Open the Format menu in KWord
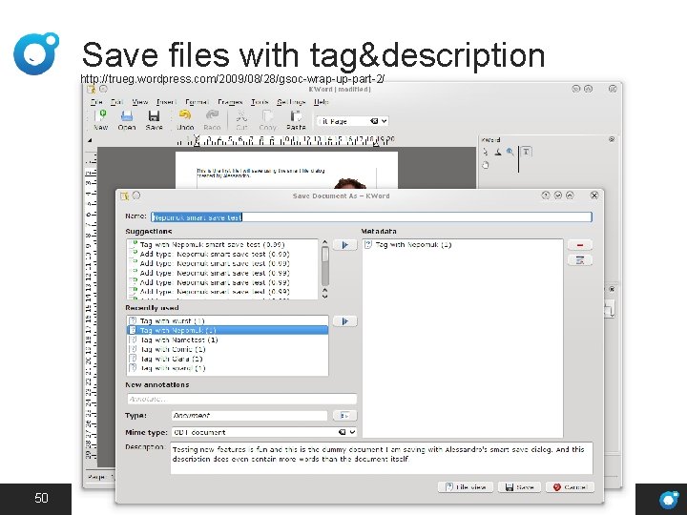Image resolution: width=687 pixels, height=515 pixels. (x=197, y=102)
